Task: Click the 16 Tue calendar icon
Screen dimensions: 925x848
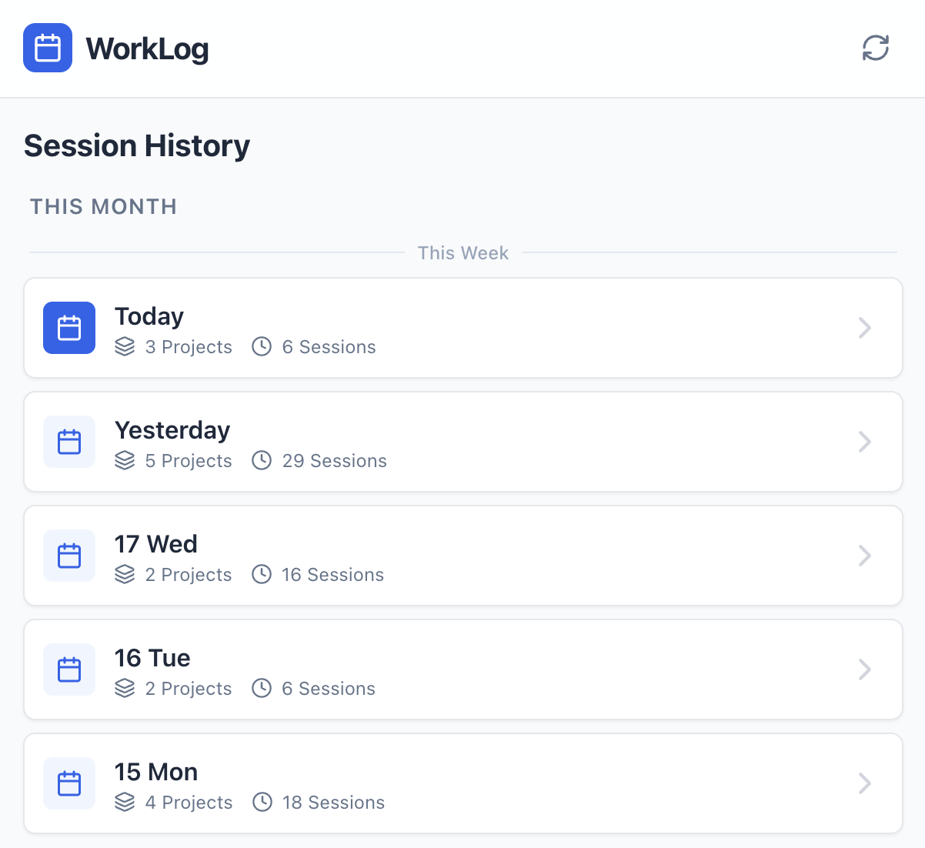Action: click(x=69, y=669)
